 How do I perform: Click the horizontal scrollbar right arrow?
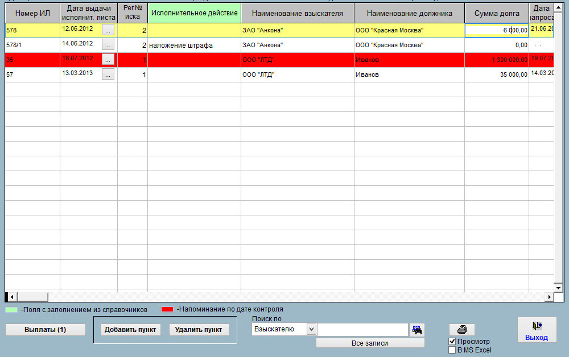pyautogui.click(x=550, y=297)
